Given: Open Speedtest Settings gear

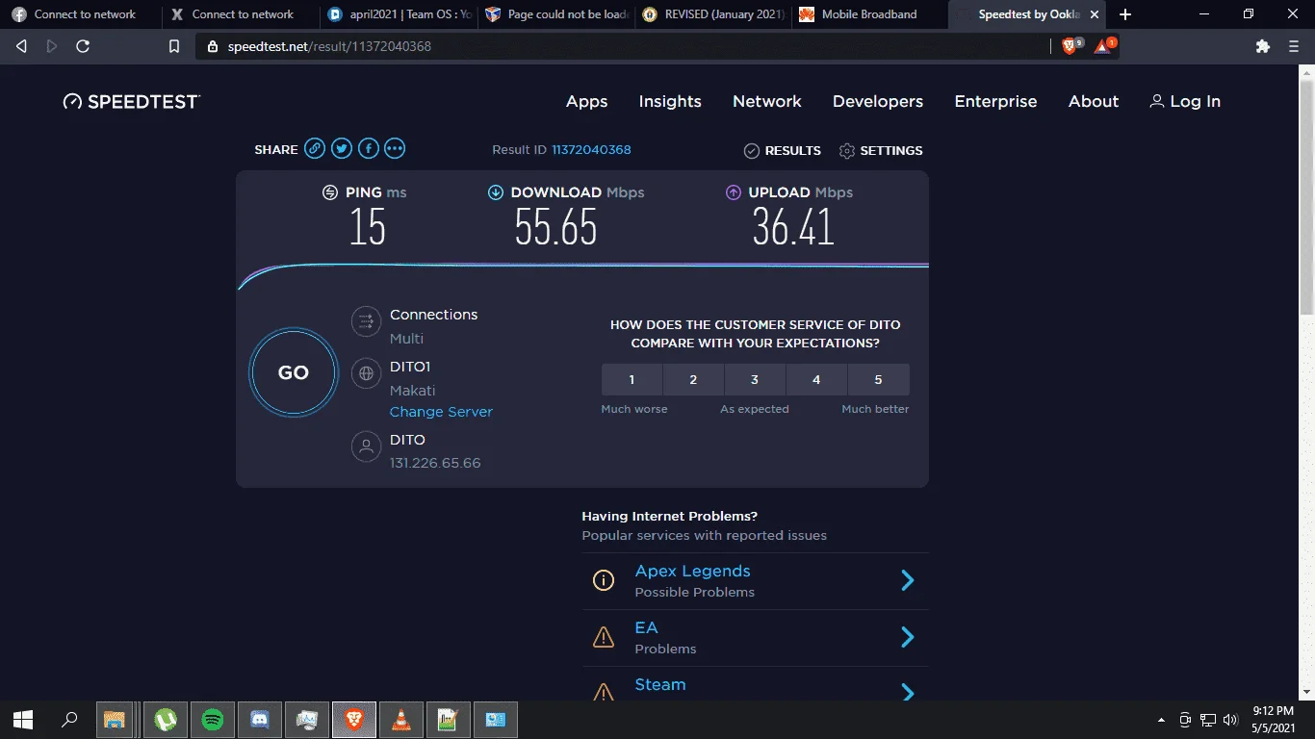Looking at the screenshot, I should 881,151.
